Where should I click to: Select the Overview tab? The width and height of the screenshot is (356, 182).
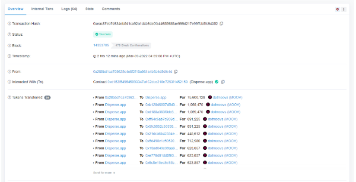point(16,9)
